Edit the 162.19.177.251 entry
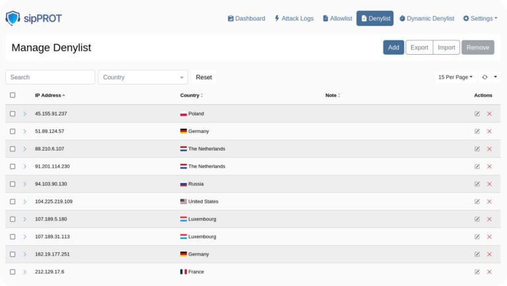This screenshot has height=286, width=507. click(x=477, y=254)
